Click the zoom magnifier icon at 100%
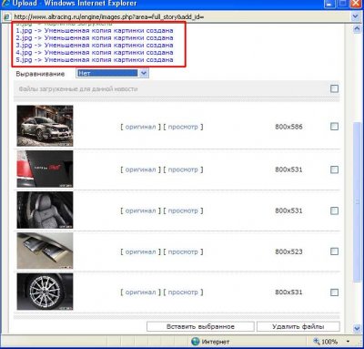Image resolution: width=364 pixels, height=349 pixels. coord(317,341)
